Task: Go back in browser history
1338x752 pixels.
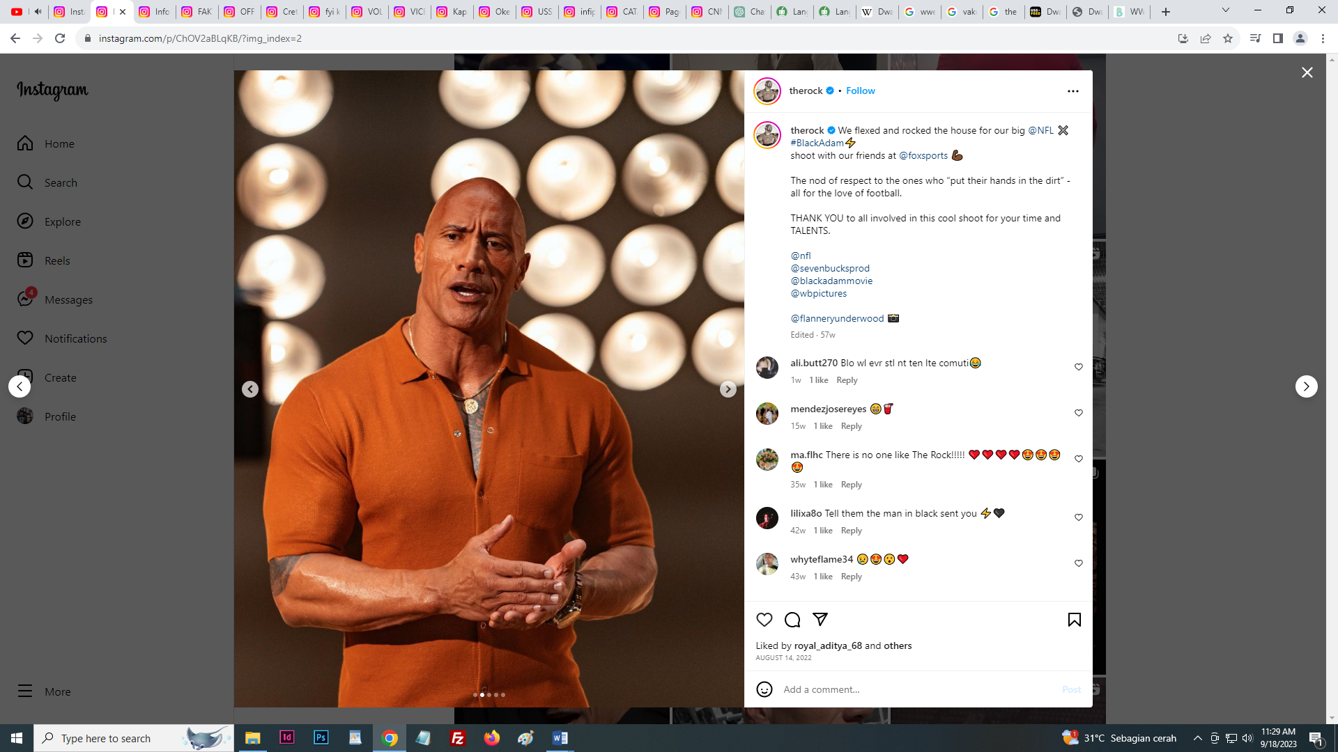Action: [15, 38]
